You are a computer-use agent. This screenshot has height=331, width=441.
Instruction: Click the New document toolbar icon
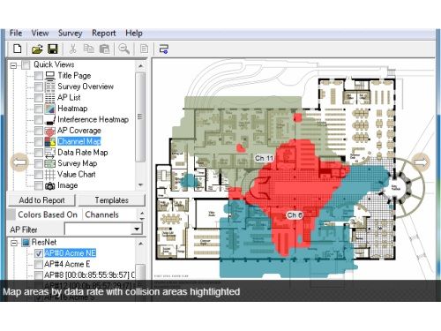[x=18, y=49]
